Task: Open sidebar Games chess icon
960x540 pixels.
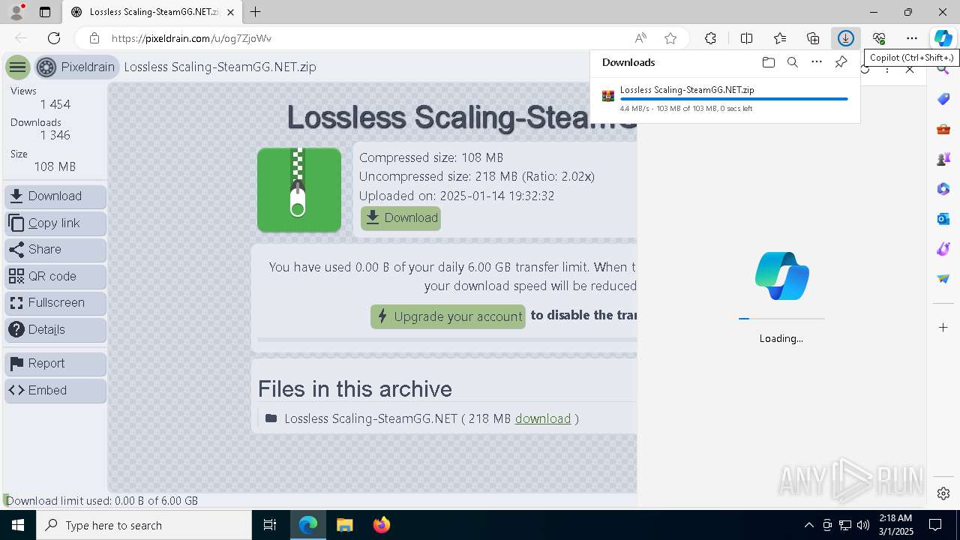Action: click(943, 159)
